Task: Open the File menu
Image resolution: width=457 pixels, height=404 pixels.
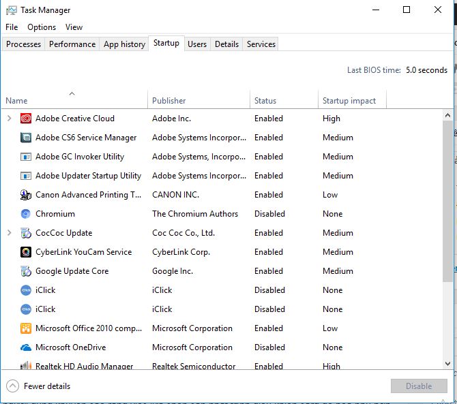Action: point(12,27)
